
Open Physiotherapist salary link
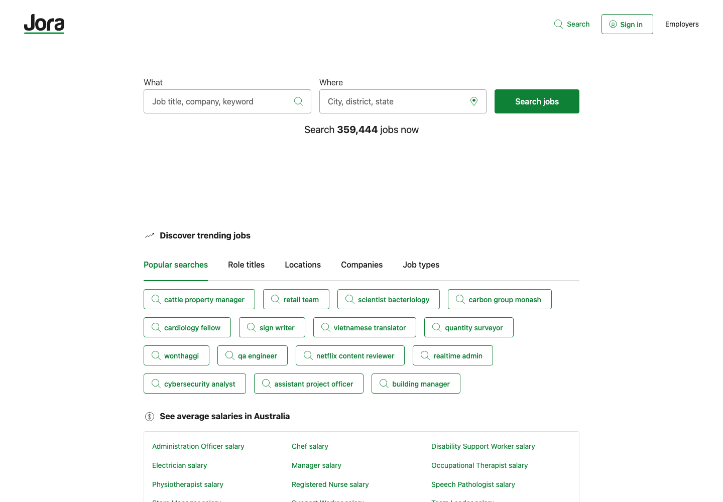(x=188, y=484)
